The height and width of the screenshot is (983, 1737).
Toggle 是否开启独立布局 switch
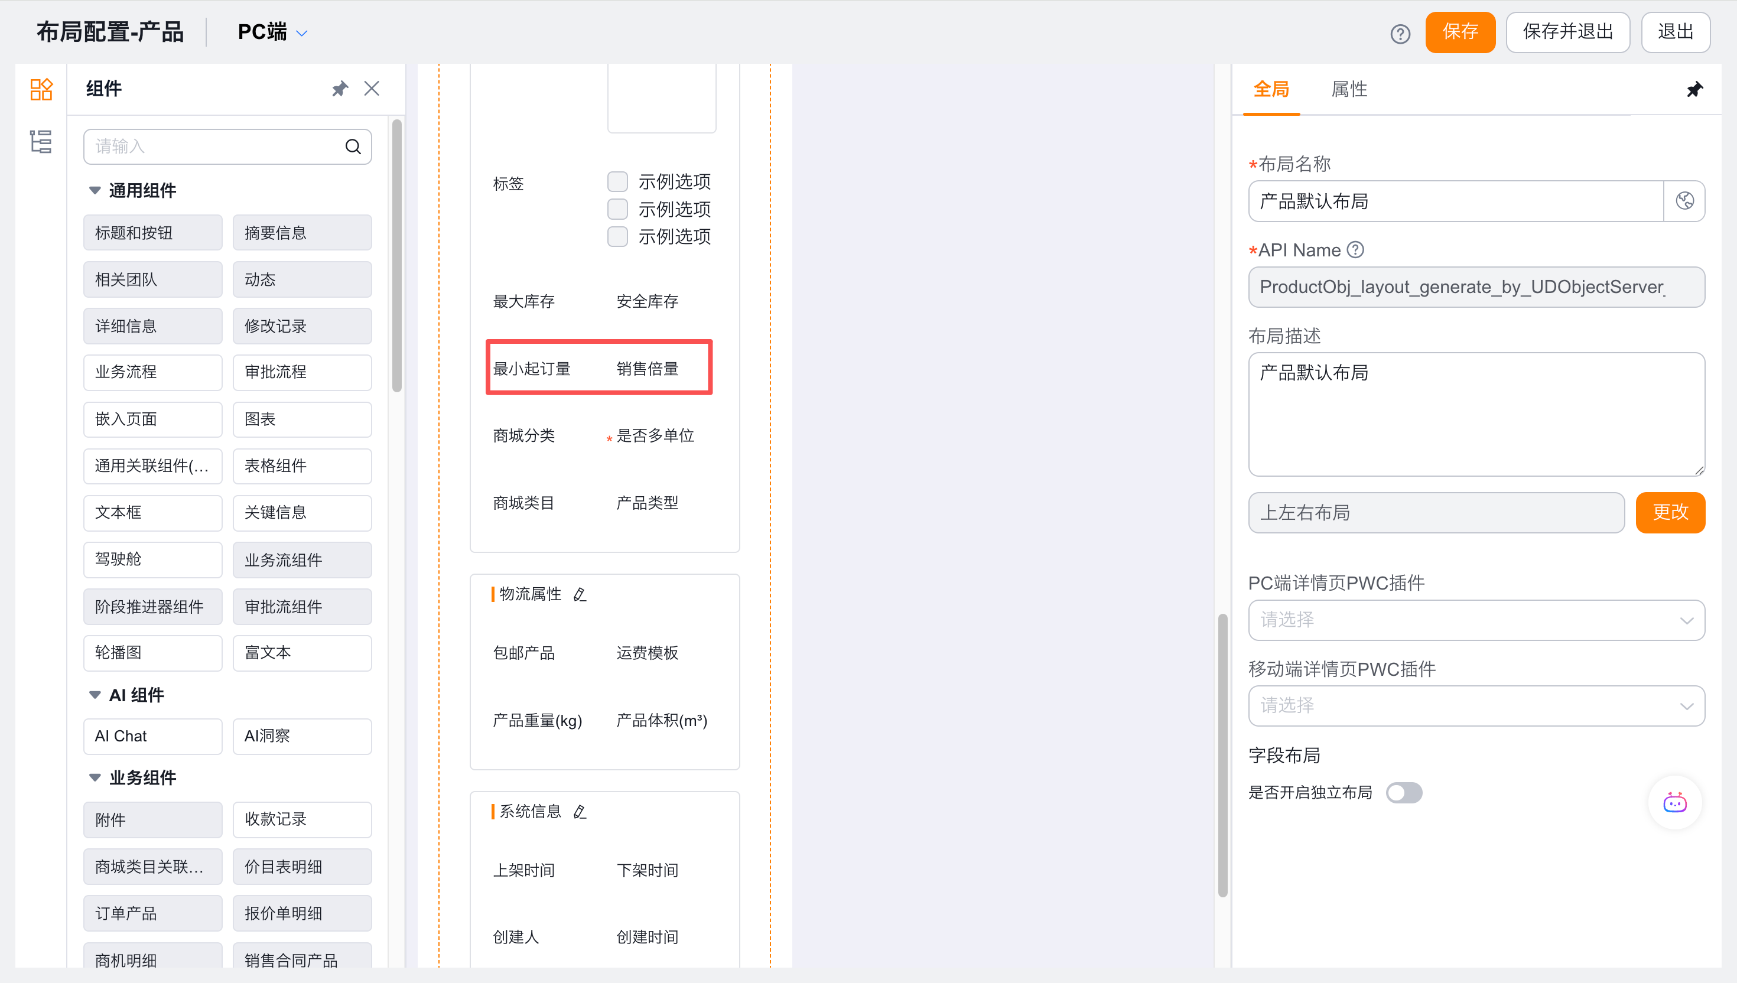tap(1404, 793)
